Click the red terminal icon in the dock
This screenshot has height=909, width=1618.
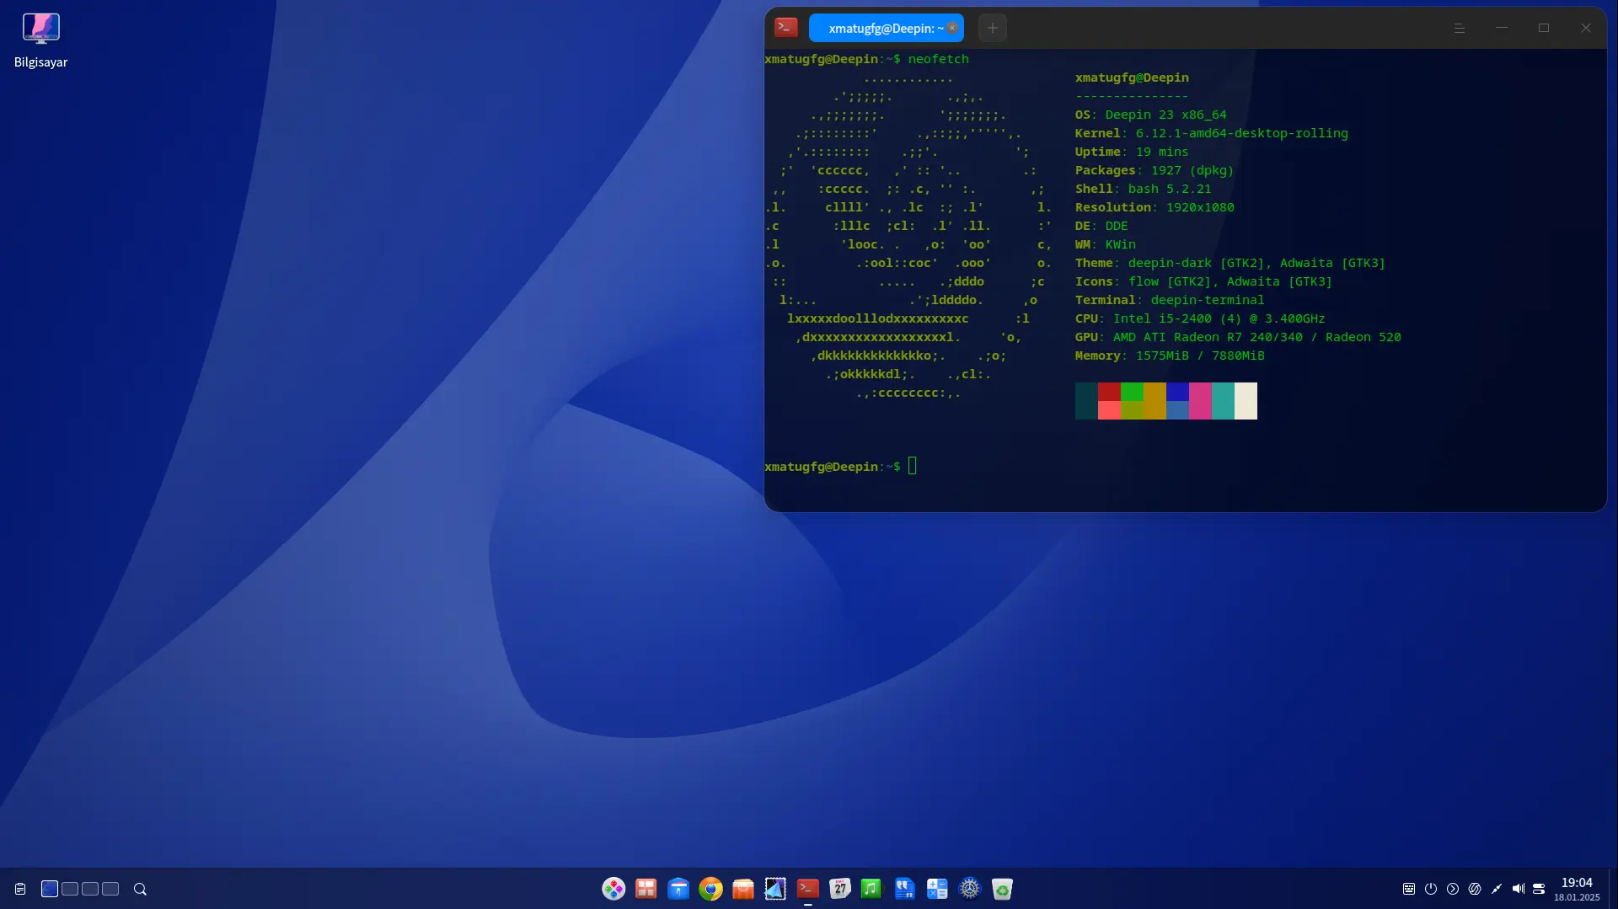(x=807, y=889)
